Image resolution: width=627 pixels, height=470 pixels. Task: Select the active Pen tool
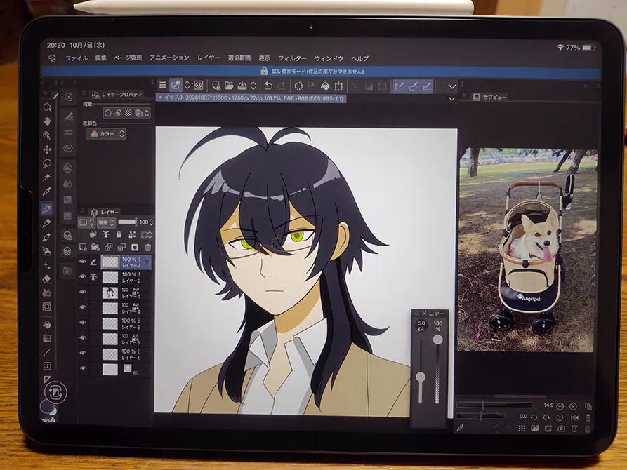[x=47, y=208]
